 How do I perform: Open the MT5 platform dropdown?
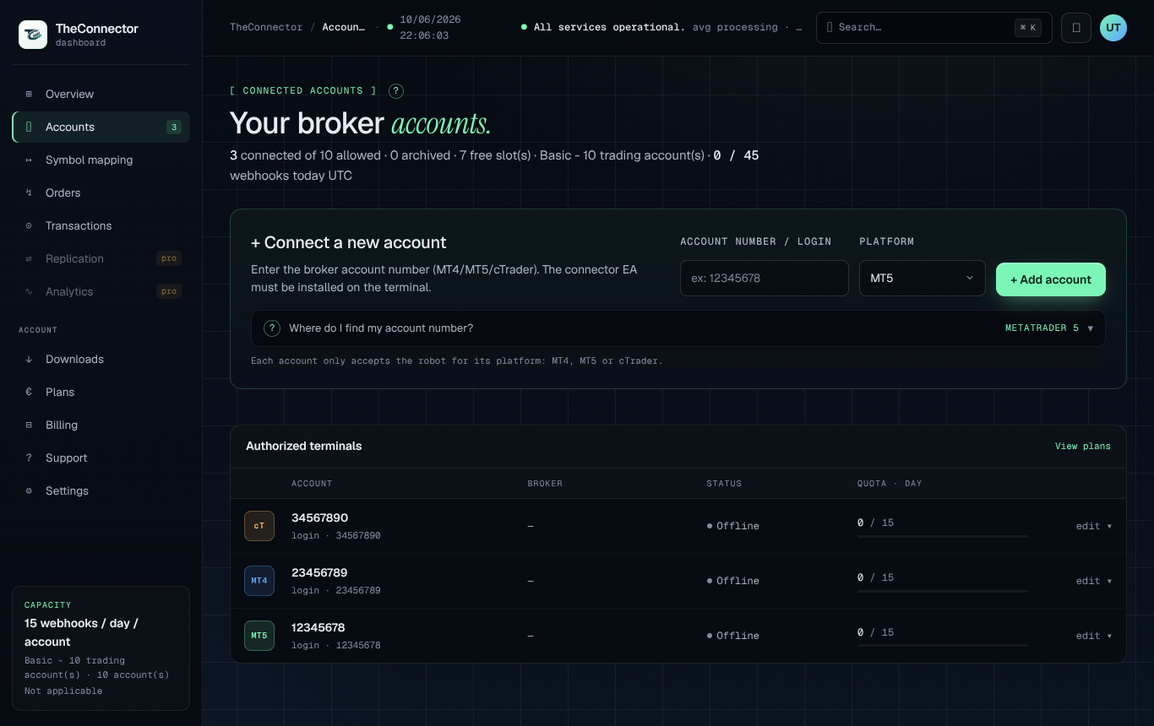(x=922, y=278)
